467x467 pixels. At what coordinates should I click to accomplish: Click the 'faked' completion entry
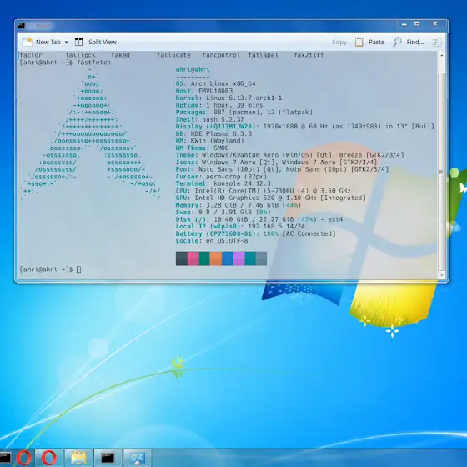point(120,55)
